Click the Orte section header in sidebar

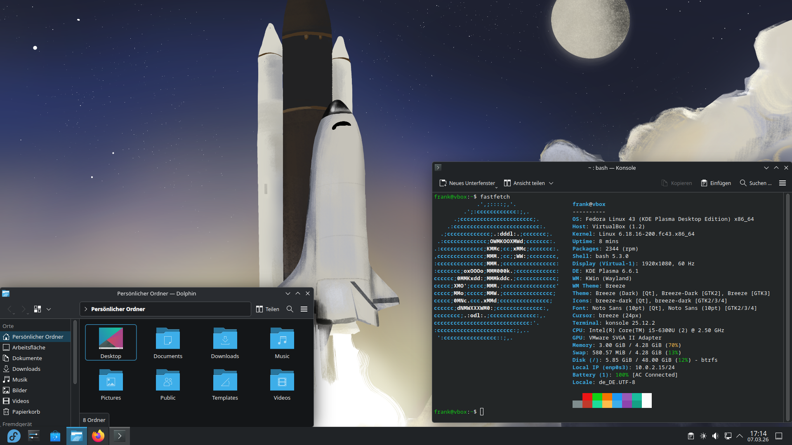pos(8,326)
